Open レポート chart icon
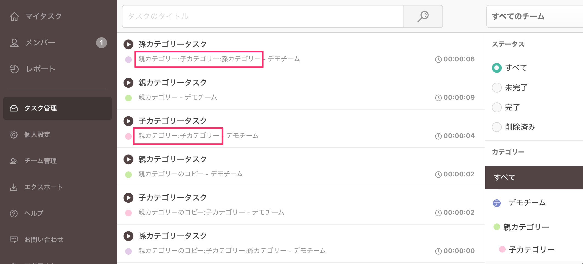Viewport: 583px width, 264px height. tap(14, 69)
